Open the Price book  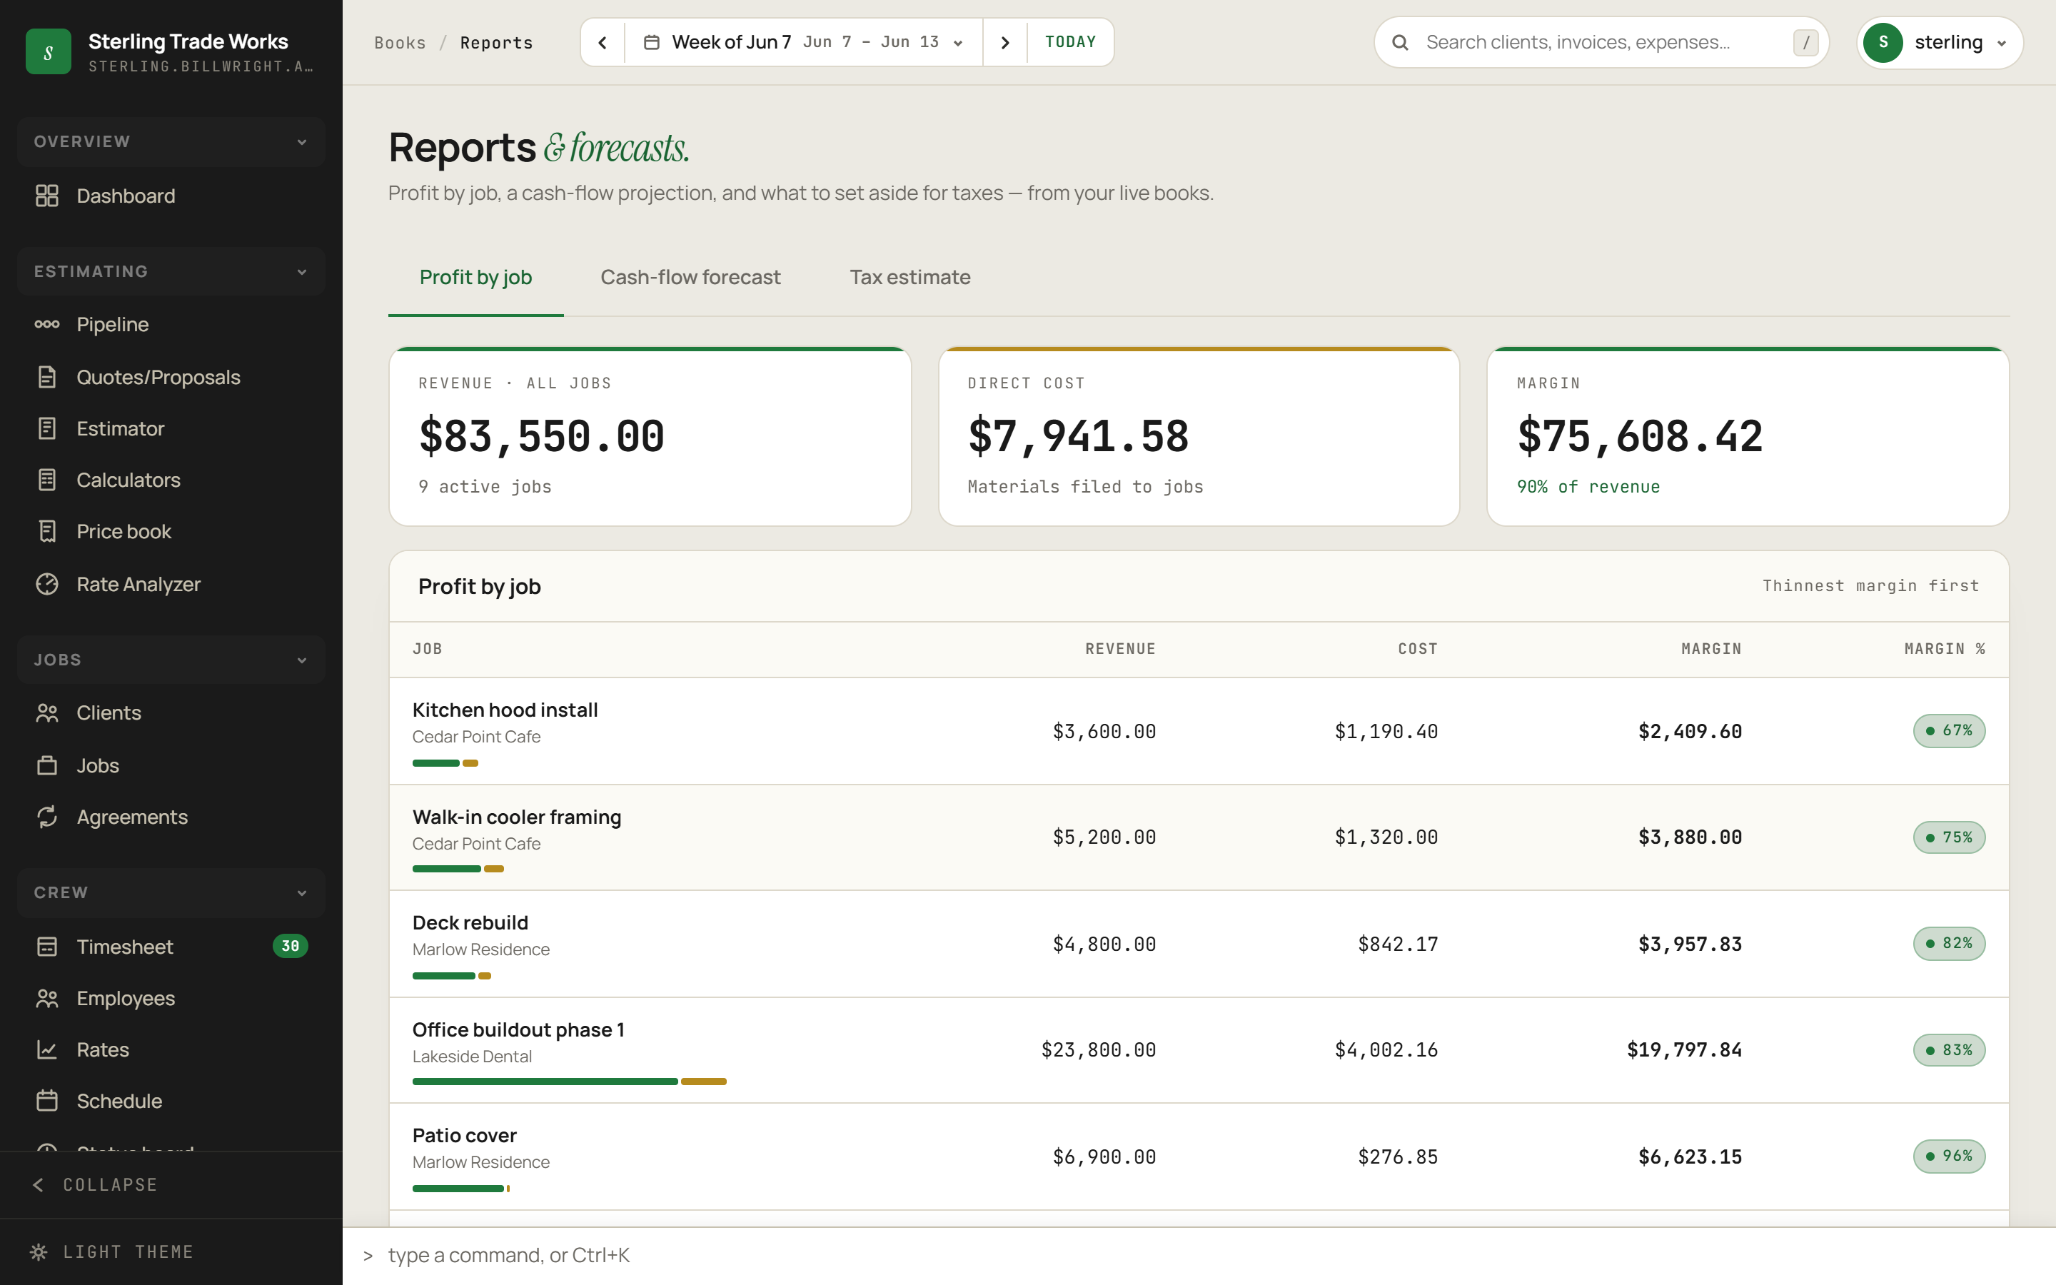coord(171,532)
